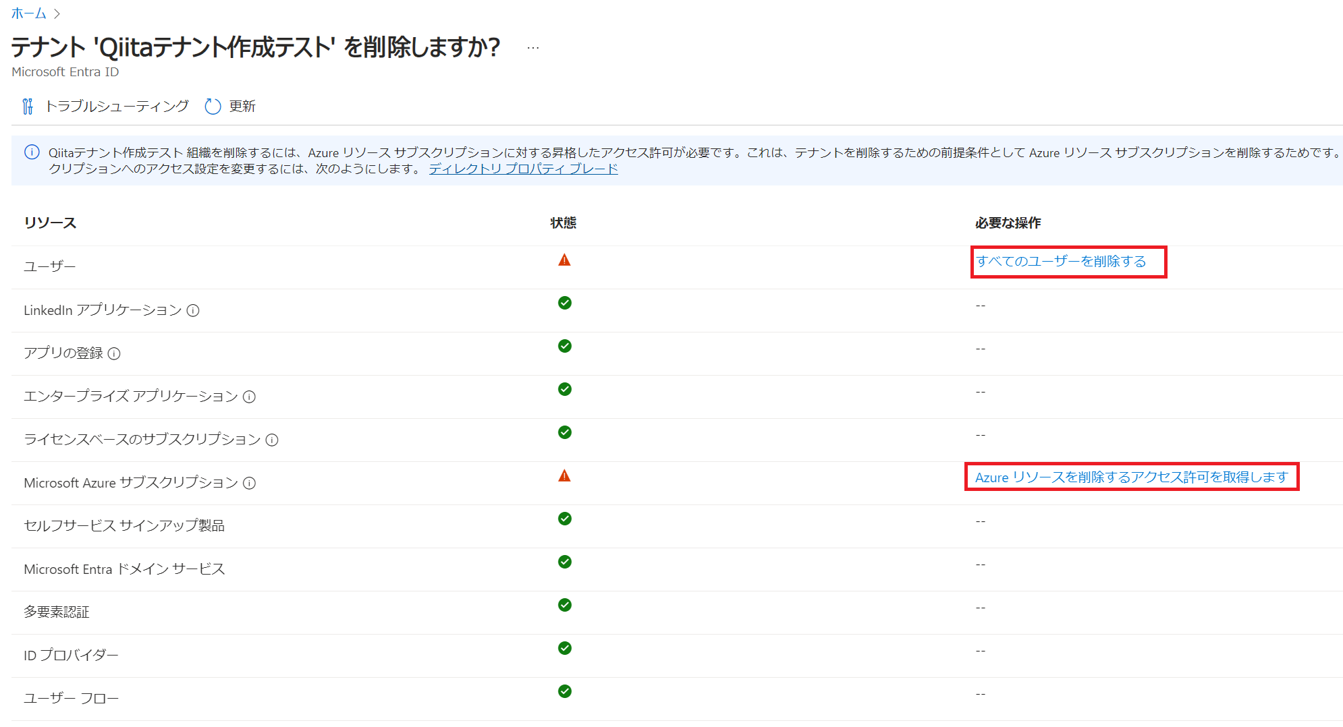Select the ユーザー resource row label
The width and height of the screenshot is (1343, 727).
click(x=50, y=266)
